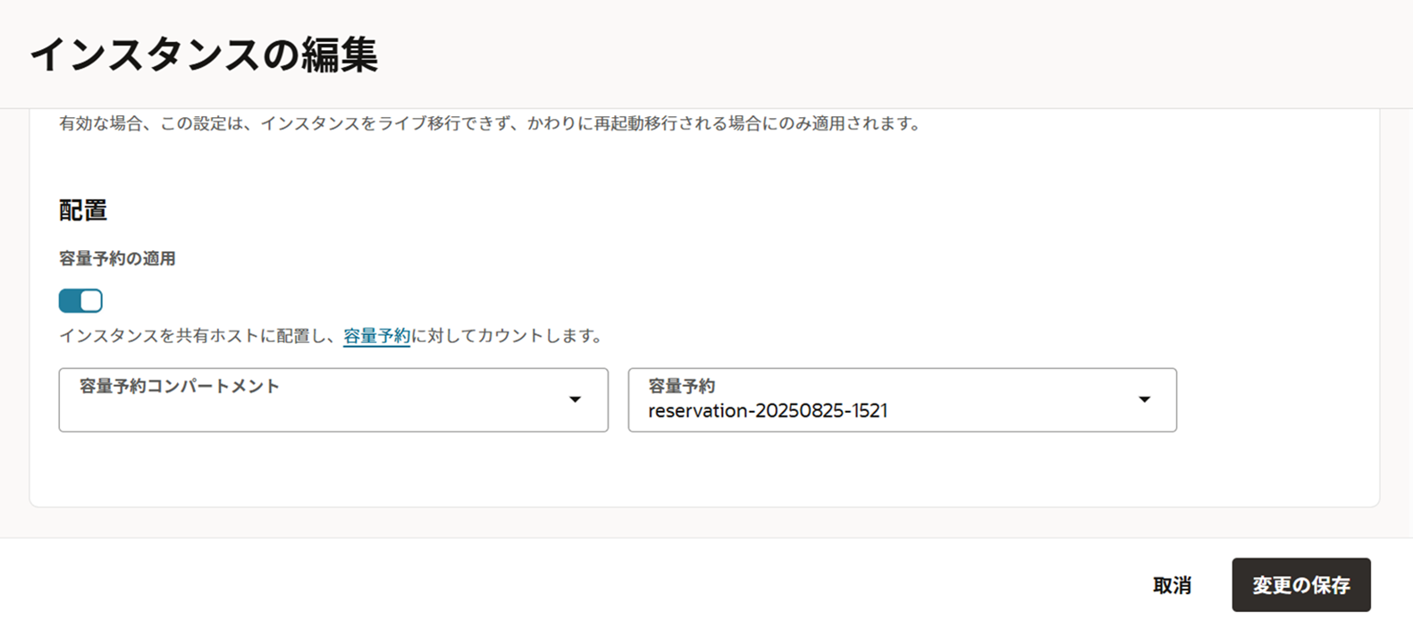Open the 容量予約 reservation dropdown field
This screenshot has width=1413, height=638.
click(902, 400)
